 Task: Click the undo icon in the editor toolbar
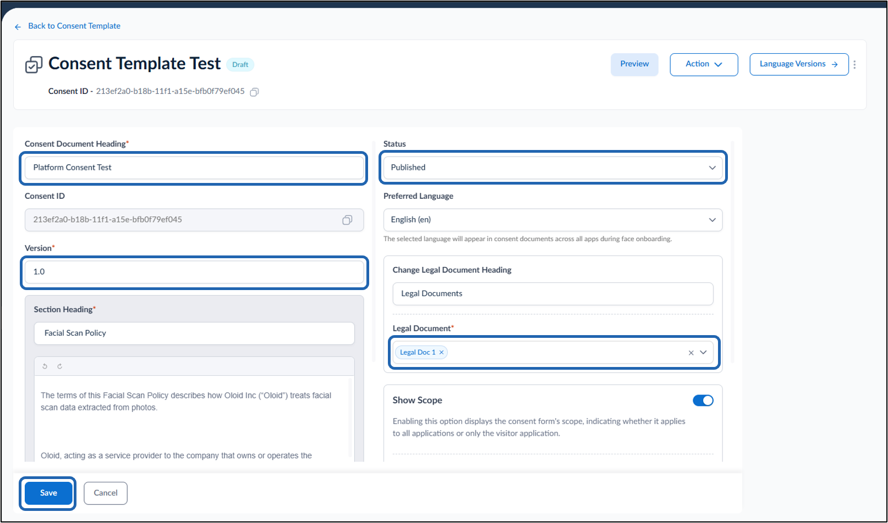tap(45, 366)
